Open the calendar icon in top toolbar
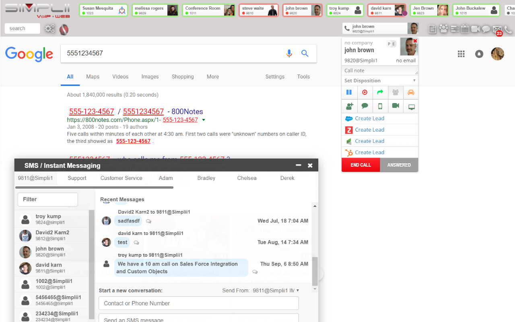515x322 pixels. [465, 29]
